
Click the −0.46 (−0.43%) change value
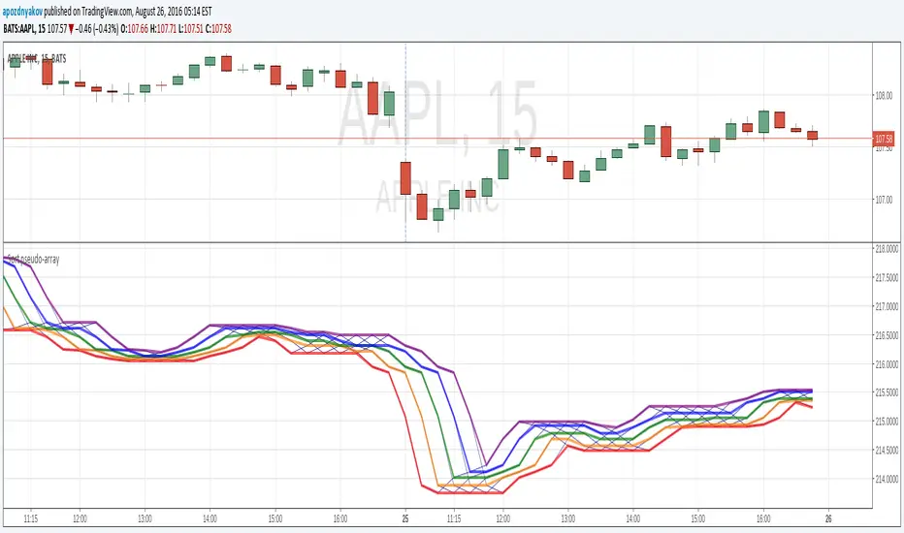(97, 29)
